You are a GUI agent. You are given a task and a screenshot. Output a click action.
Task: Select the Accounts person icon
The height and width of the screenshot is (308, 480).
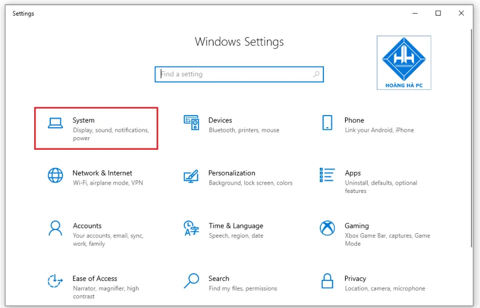point(55,228)
